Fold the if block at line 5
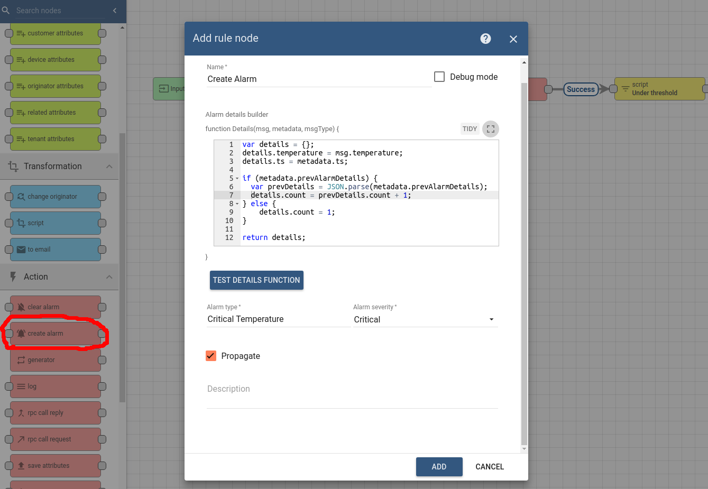Viewport: 708px width, 489px height. click(237, 179)
